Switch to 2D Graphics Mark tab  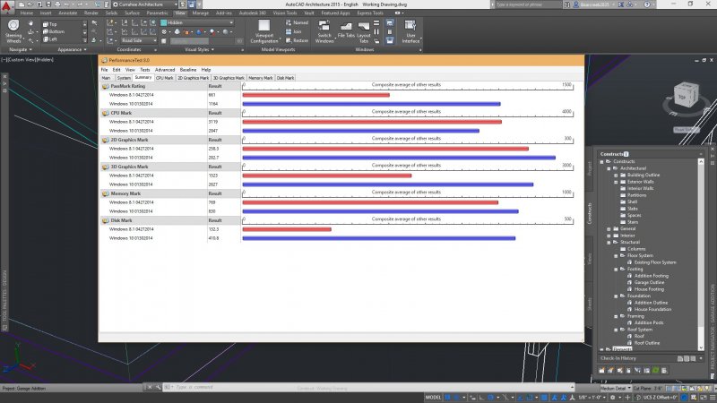(x=193, y=78)
